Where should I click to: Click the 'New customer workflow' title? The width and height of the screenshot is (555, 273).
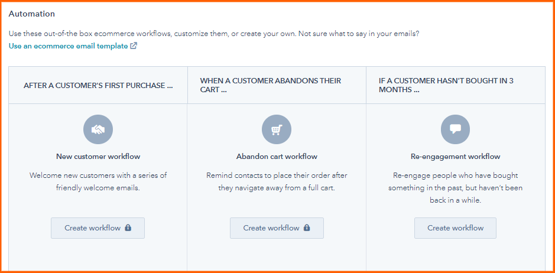click(x=98, y=157)
